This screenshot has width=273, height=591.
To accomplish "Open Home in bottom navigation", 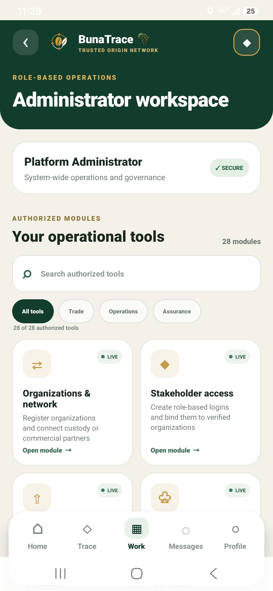I will (37, 536).
